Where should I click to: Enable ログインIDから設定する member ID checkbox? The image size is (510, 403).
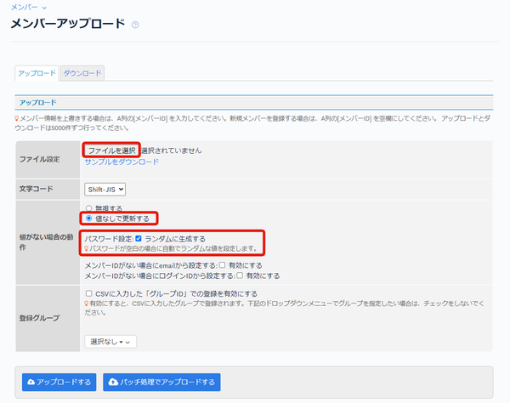tap(240, 275)
